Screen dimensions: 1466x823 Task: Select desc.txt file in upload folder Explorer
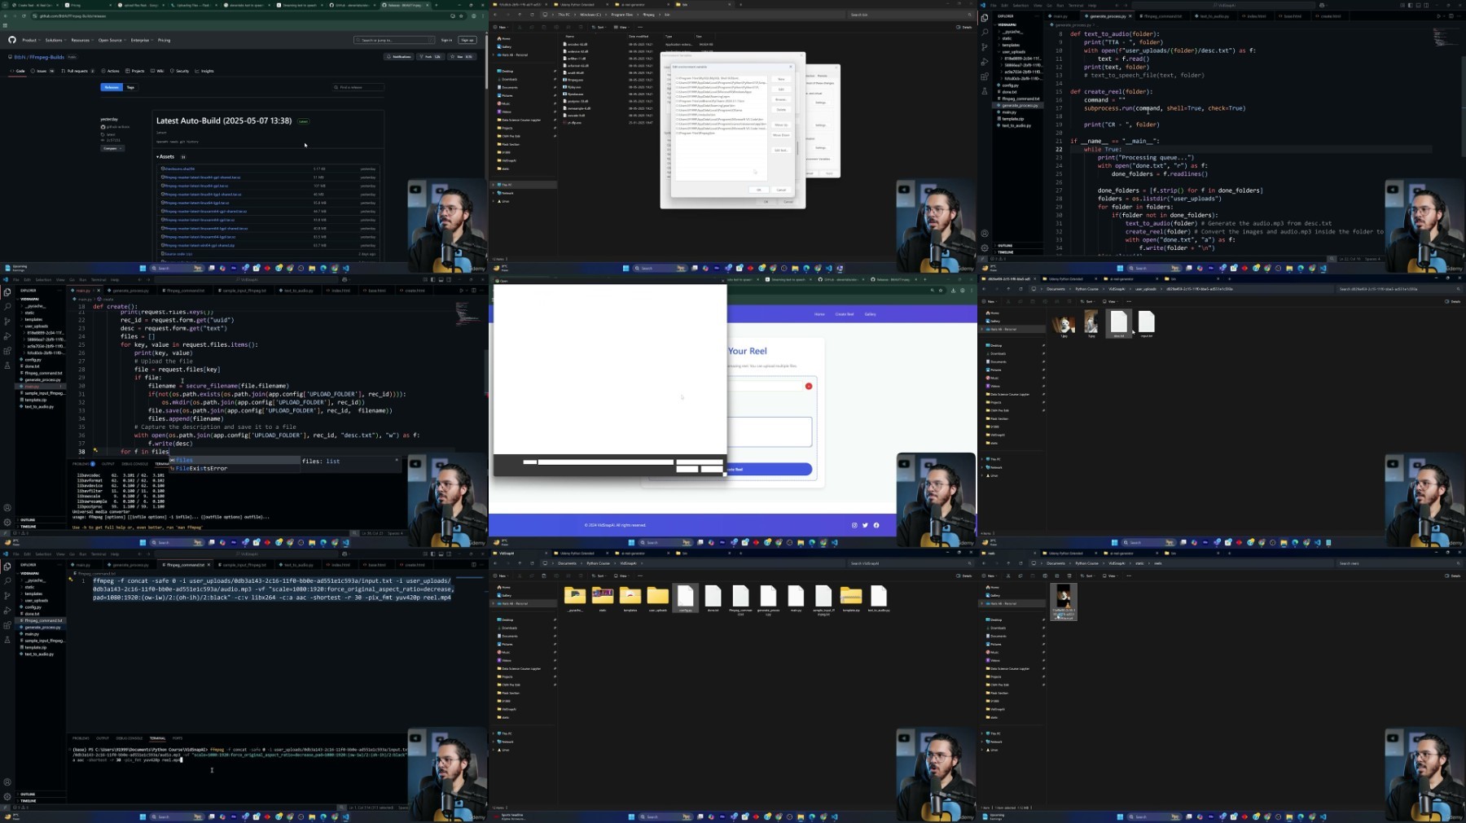tap(1119, 322)
